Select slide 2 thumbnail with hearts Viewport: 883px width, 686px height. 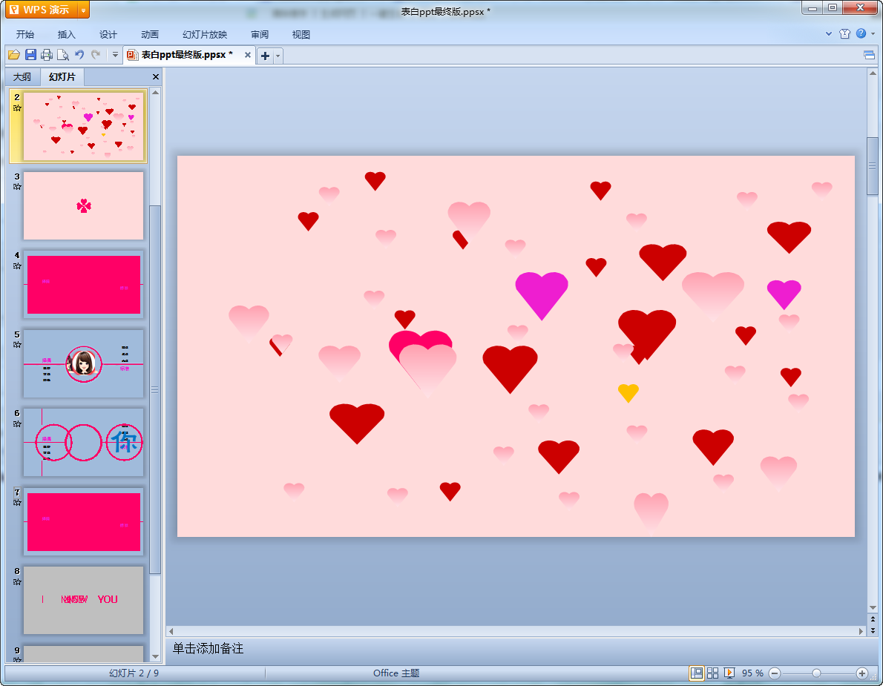tap(83, 126)
